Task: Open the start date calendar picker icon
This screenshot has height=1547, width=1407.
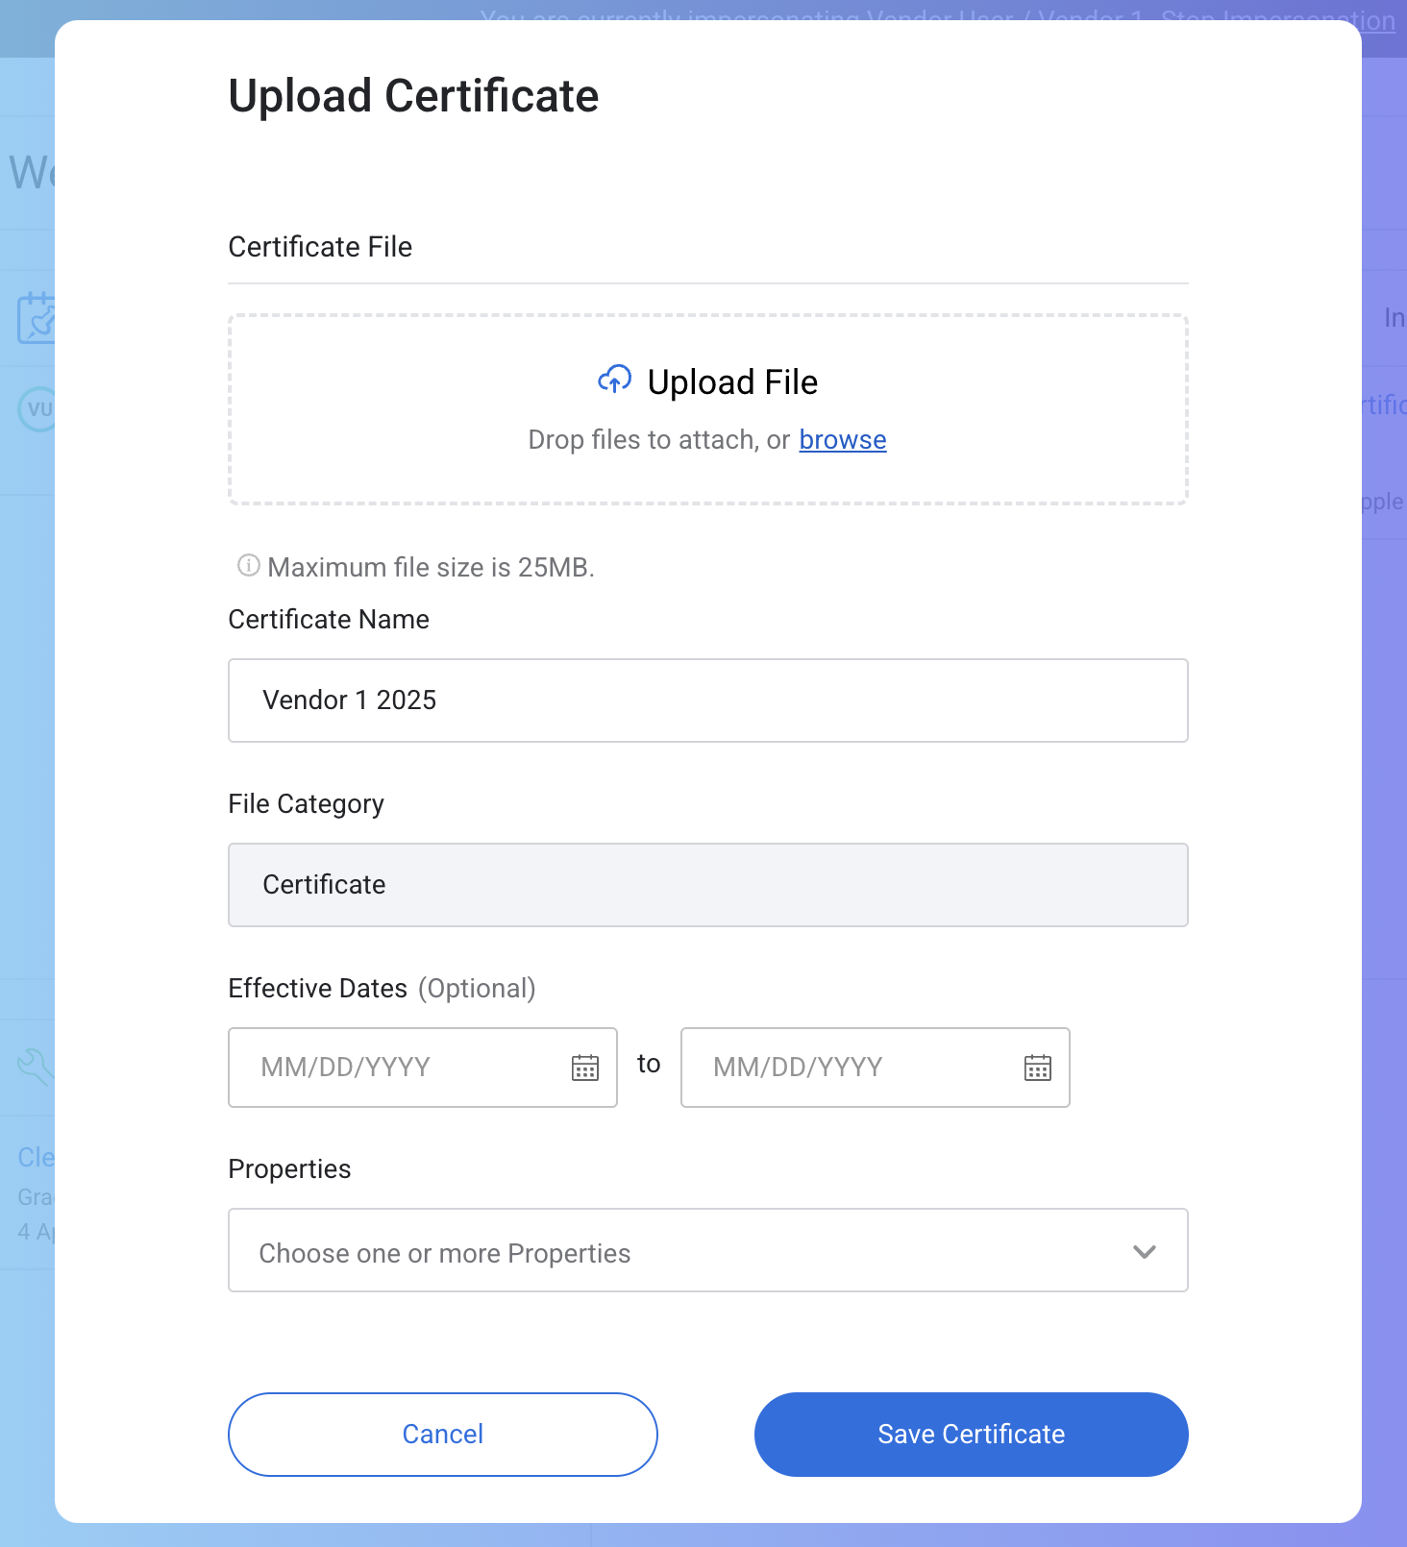Action: 585,1068
